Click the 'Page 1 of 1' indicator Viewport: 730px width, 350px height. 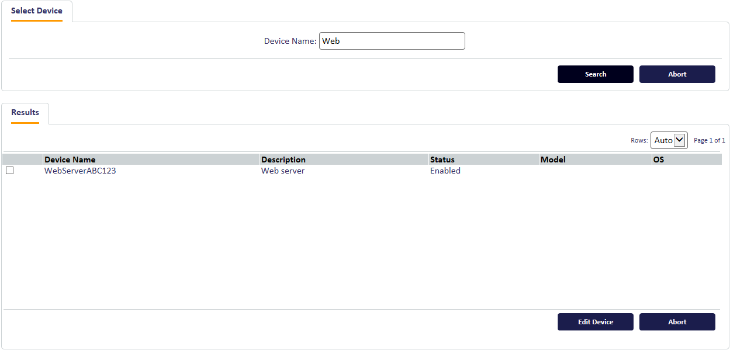point(710,140)
